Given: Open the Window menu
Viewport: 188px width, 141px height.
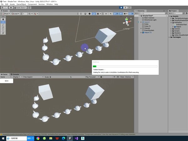Looking at the screenshot, I should tap(50, 4).
